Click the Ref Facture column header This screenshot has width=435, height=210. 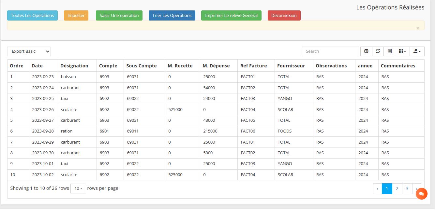256,66
